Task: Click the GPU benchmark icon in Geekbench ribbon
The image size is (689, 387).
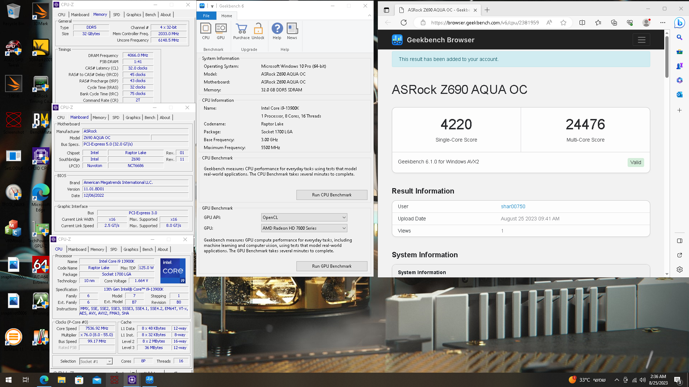Action: click(221, 31)
